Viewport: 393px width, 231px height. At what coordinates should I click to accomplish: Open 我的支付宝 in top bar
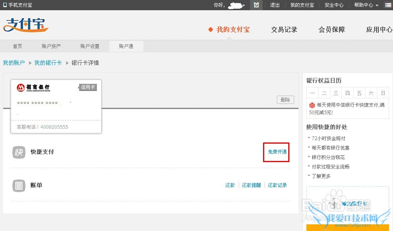point(302,5)
